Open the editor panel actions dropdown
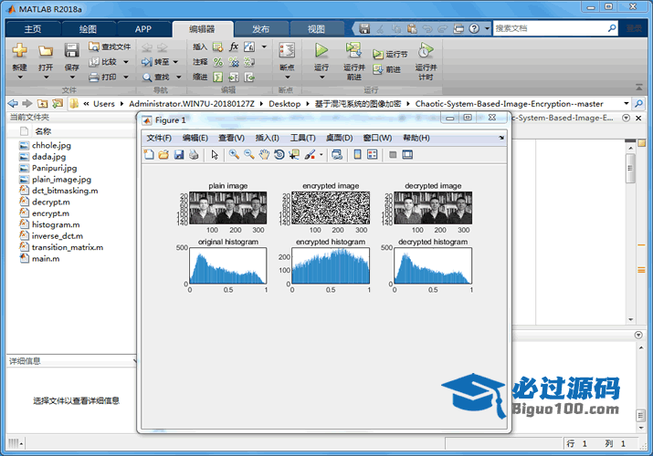 pos(626,118)
